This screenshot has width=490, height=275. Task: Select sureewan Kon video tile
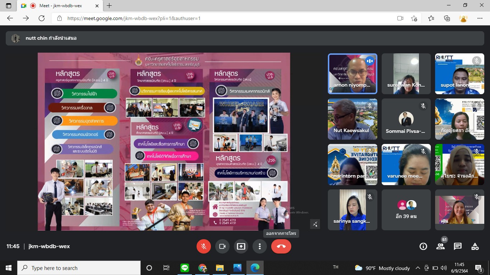point(406,74)
